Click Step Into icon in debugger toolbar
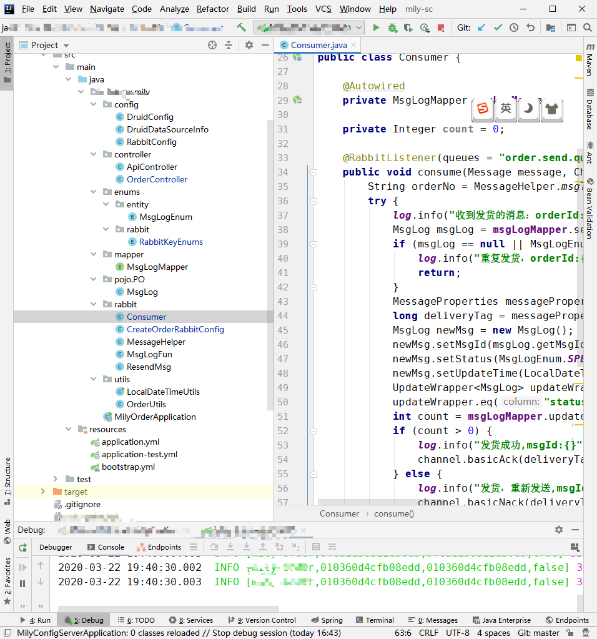597x639 pixels. click(x=230, y=547)
